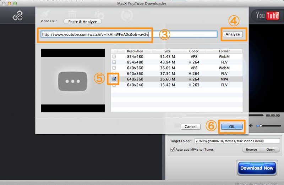Toggle Auto add MP4s to iTunes checkbox
284x185 pixels.
(x=173, y=149)
